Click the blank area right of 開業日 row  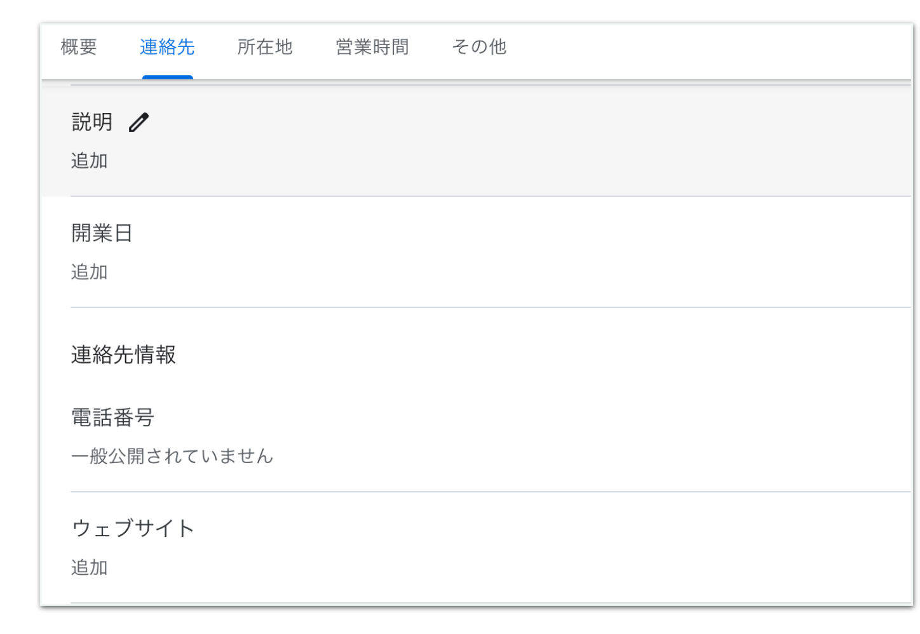[x=508, y=252]
